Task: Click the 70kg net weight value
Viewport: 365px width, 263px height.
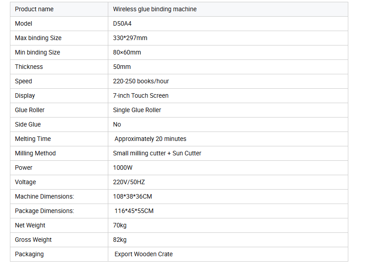Action: [x=120, y=225]
